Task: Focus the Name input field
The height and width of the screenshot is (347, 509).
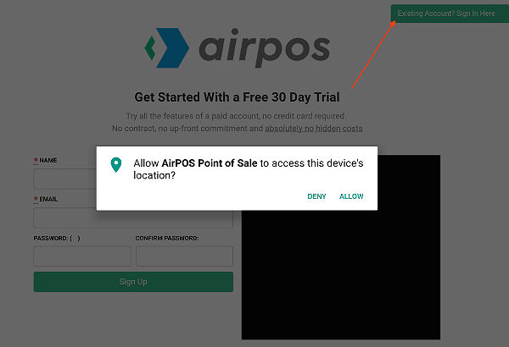Action: coord(65,179)
